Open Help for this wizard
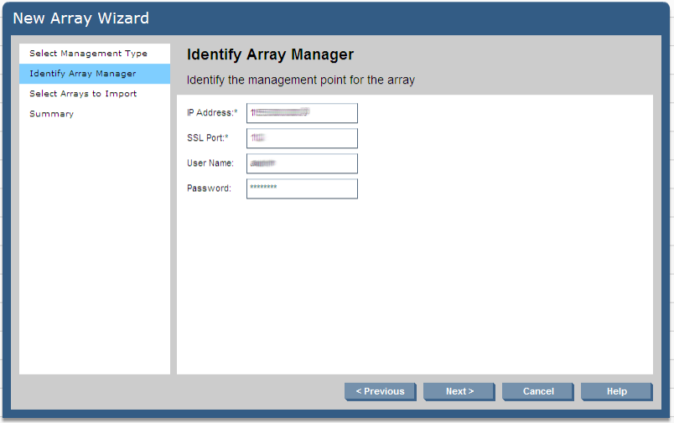The width and height of the screenshot is (674, 423). point(616,391)
